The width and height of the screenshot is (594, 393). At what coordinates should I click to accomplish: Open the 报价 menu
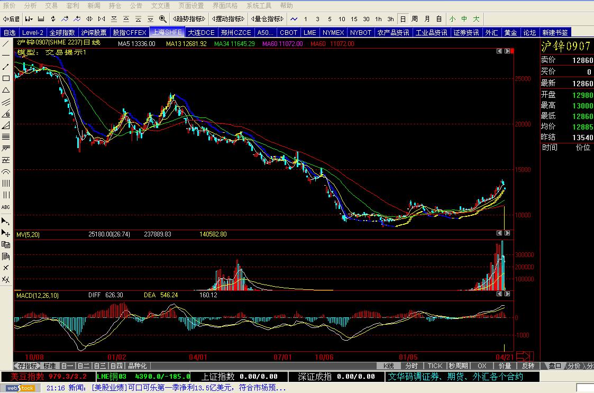pos(9,6)
